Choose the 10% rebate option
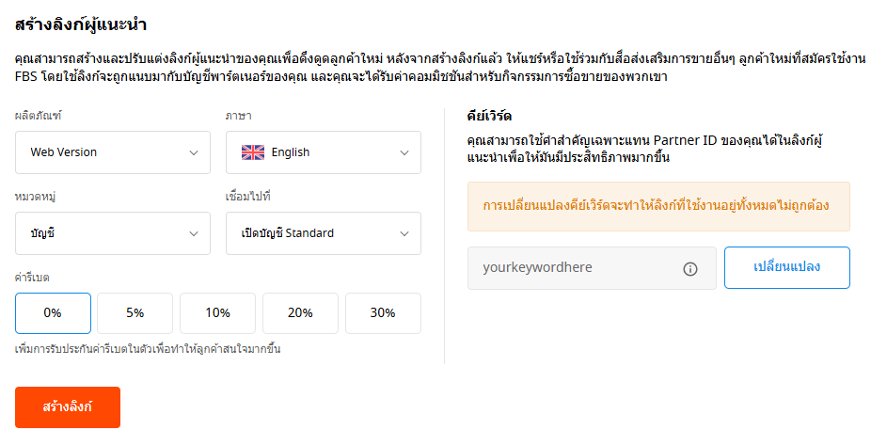Viewport: 871px width, 446px height. [218, 313]
